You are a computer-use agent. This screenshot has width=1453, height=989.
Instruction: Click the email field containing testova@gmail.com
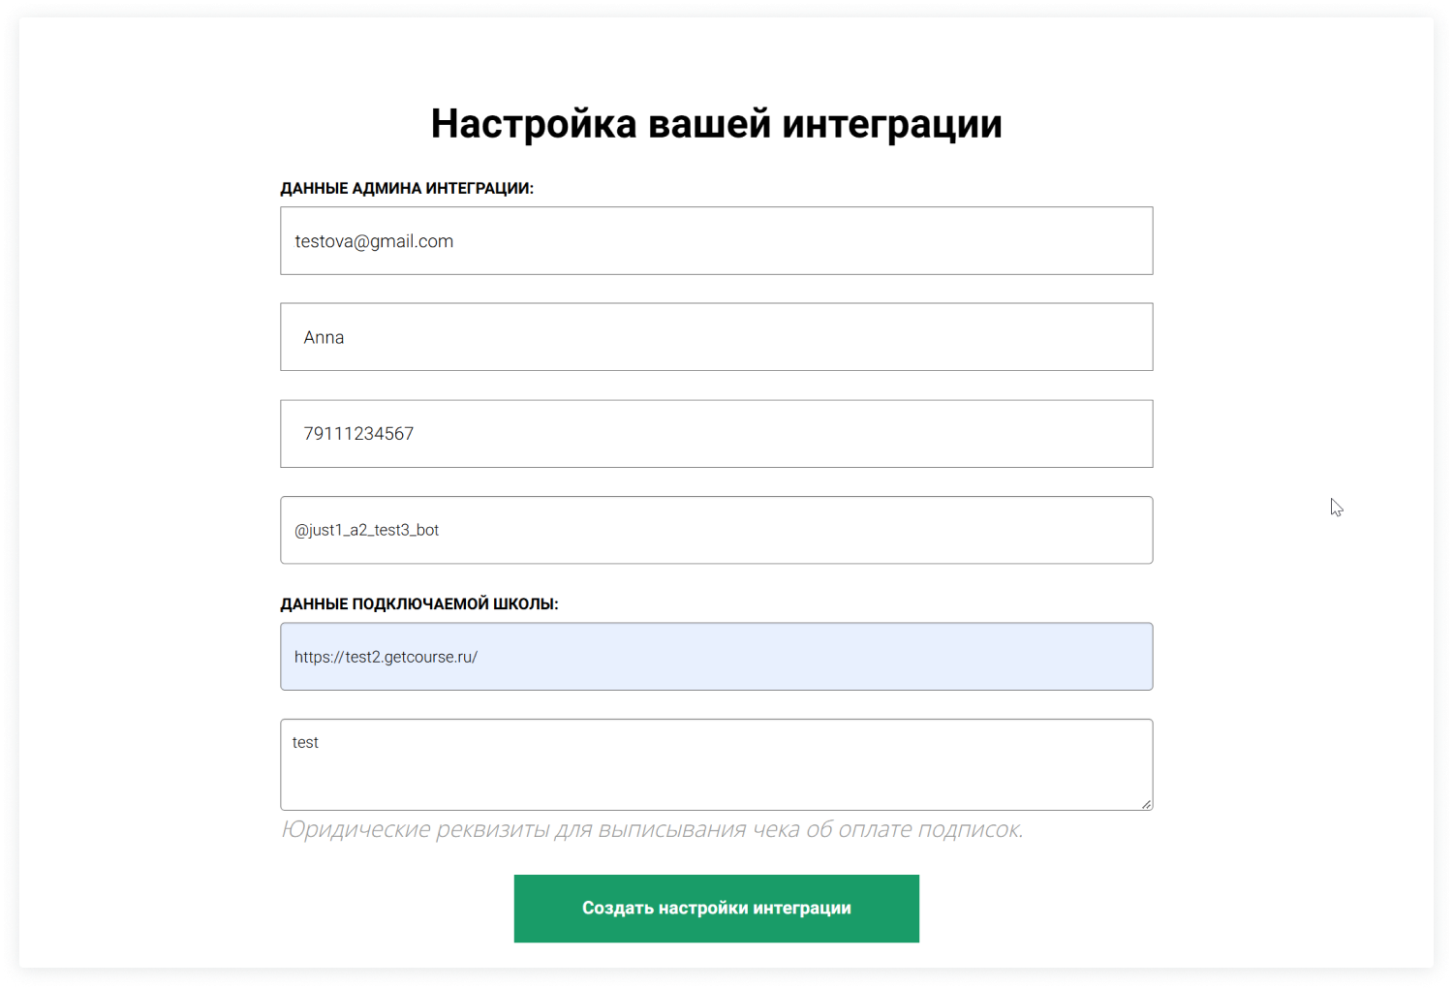point(717,240)
